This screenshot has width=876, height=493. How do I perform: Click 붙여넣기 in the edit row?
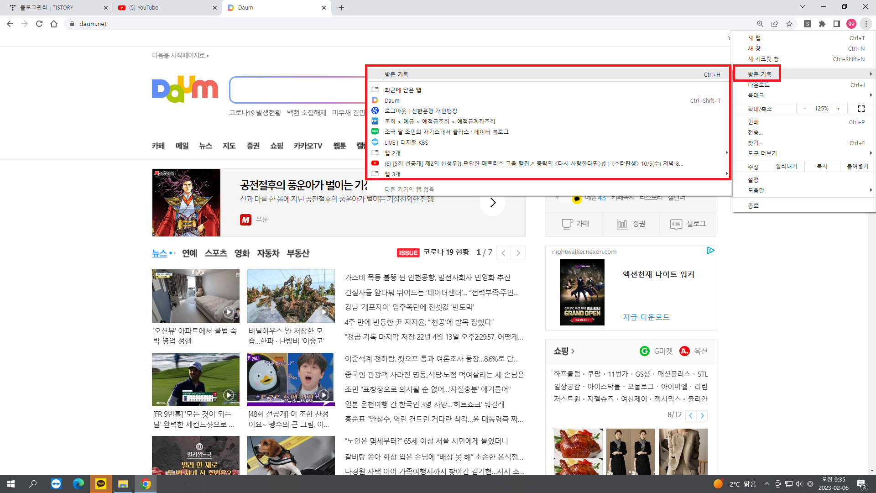(857, 166)
